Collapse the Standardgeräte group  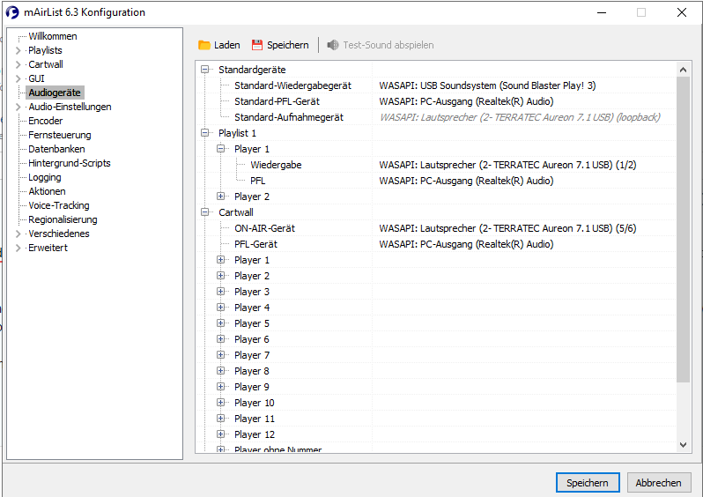205,70
